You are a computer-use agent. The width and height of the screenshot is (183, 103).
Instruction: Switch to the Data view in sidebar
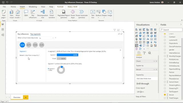pos(3,29)
